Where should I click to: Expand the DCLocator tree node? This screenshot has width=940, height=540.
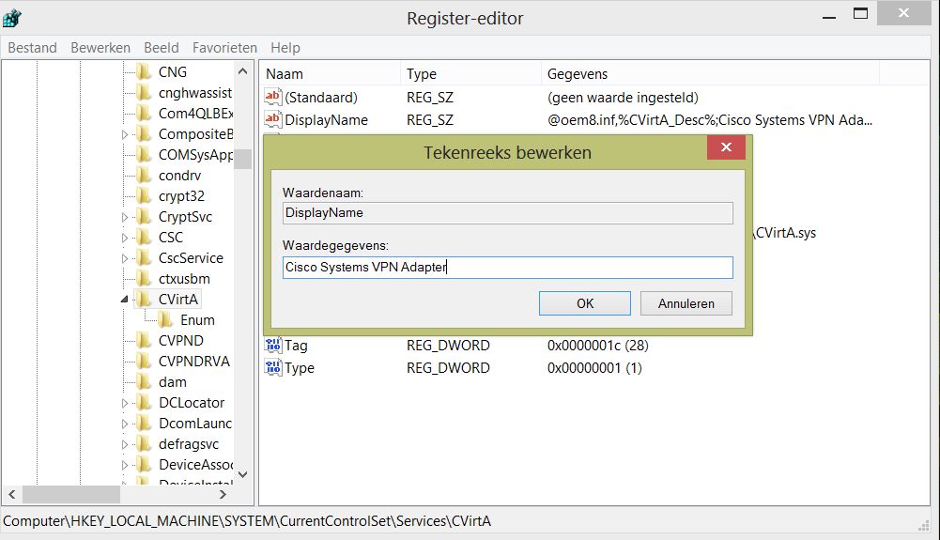(125, 403)
